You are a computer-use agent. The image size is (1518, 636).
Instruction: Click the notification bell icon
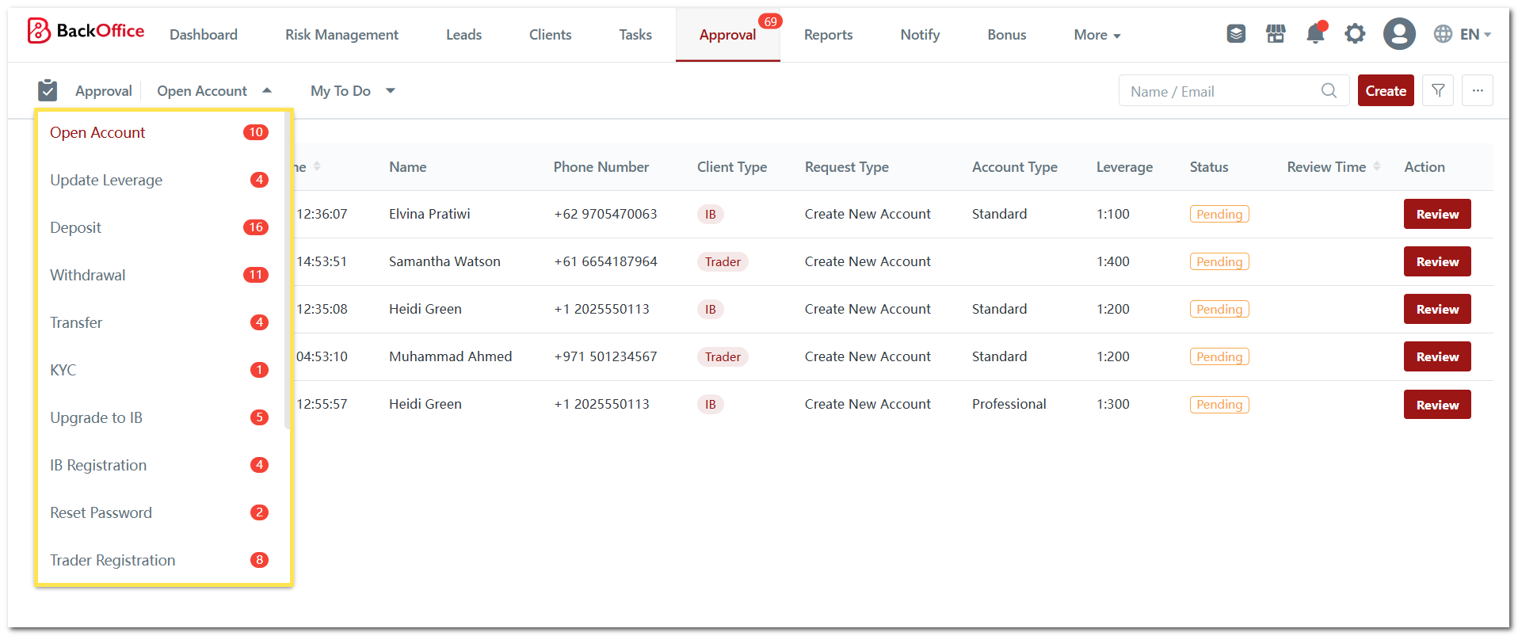[x=1315, y=34]
